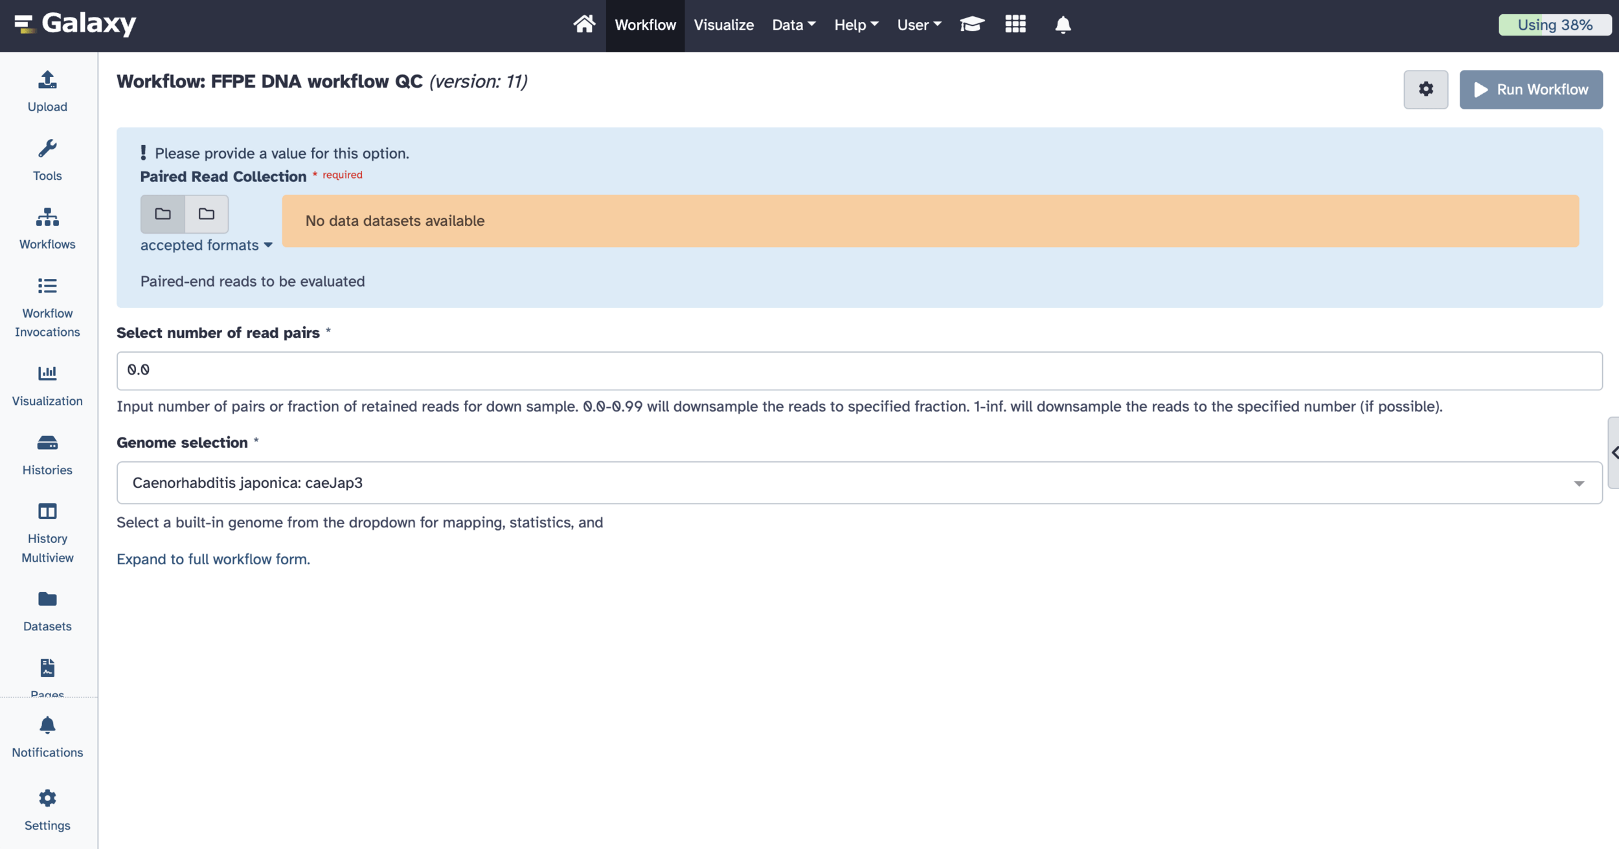Select the first folder collection toggle
Image resolution: width=1619 pixels, height=849 pixels.
click(x=163, y=214)
